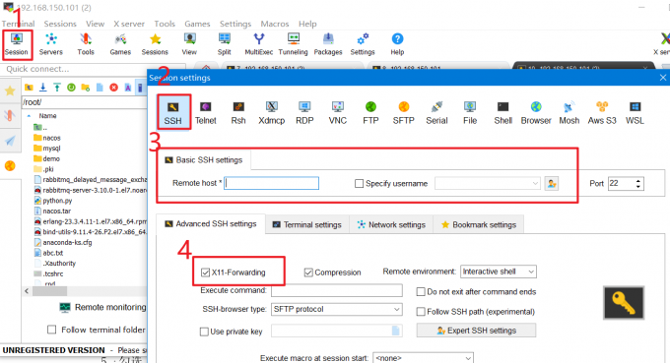Viewport: 670px width, 363px height.
Task: Toggle Follow terminal folder checkbox
Action: tap(51, 330)
